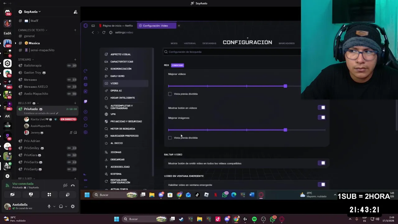Create channel in STREAMS category
Viewport: 398px width, 224px height.
(x=75, y=59)
